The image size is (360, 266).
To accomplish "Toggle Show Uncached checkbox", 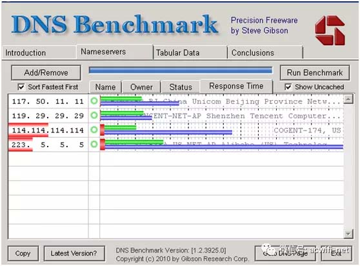I will point(288,87).
